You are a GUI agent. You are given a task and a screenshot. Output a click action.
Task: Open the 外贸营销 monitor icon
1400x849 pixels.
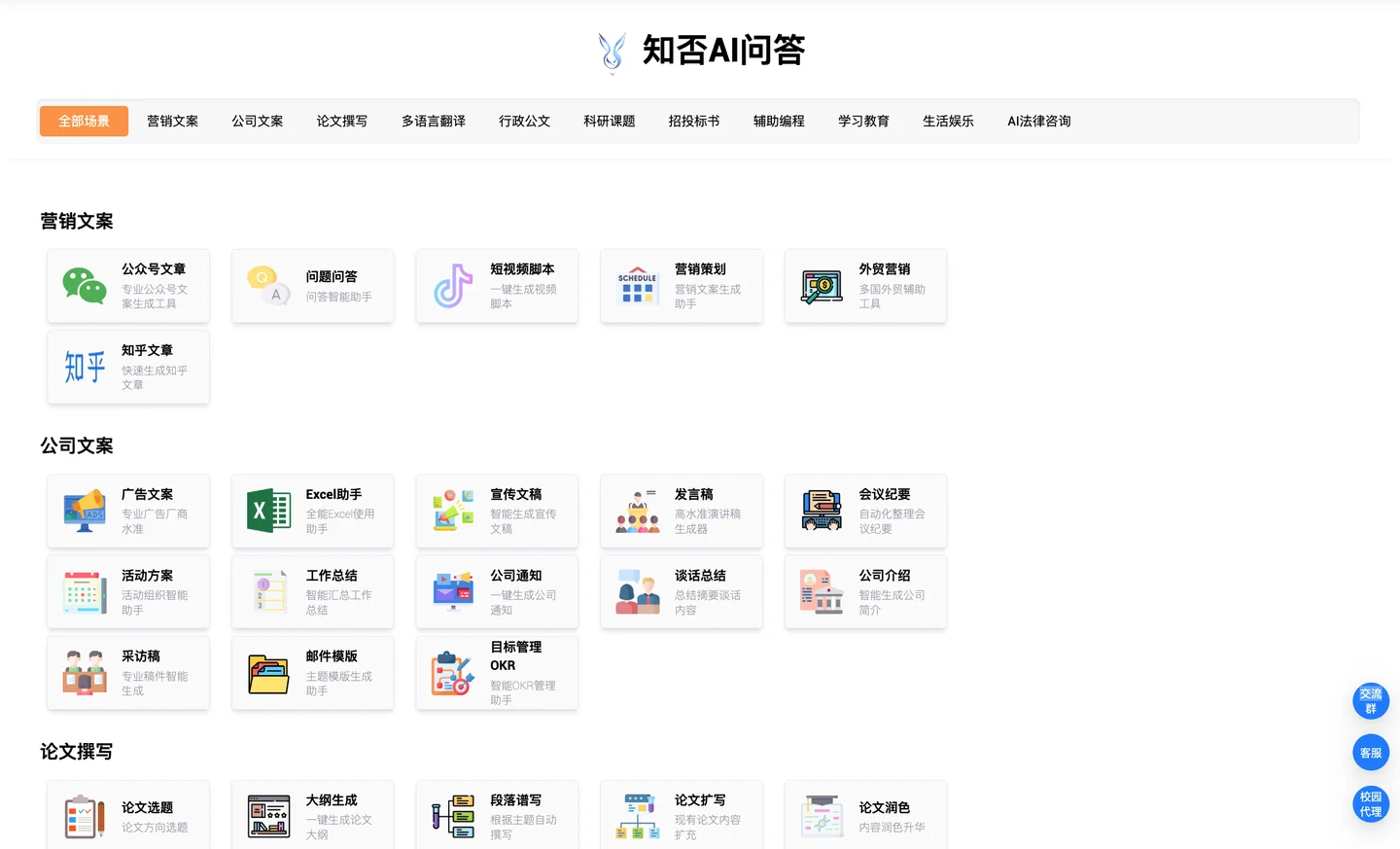[x=822, y=286]
